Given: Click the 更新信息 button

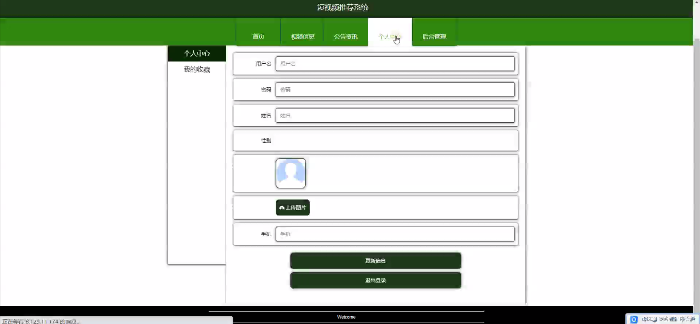Looking at the screenshot, I should point(375,261).
